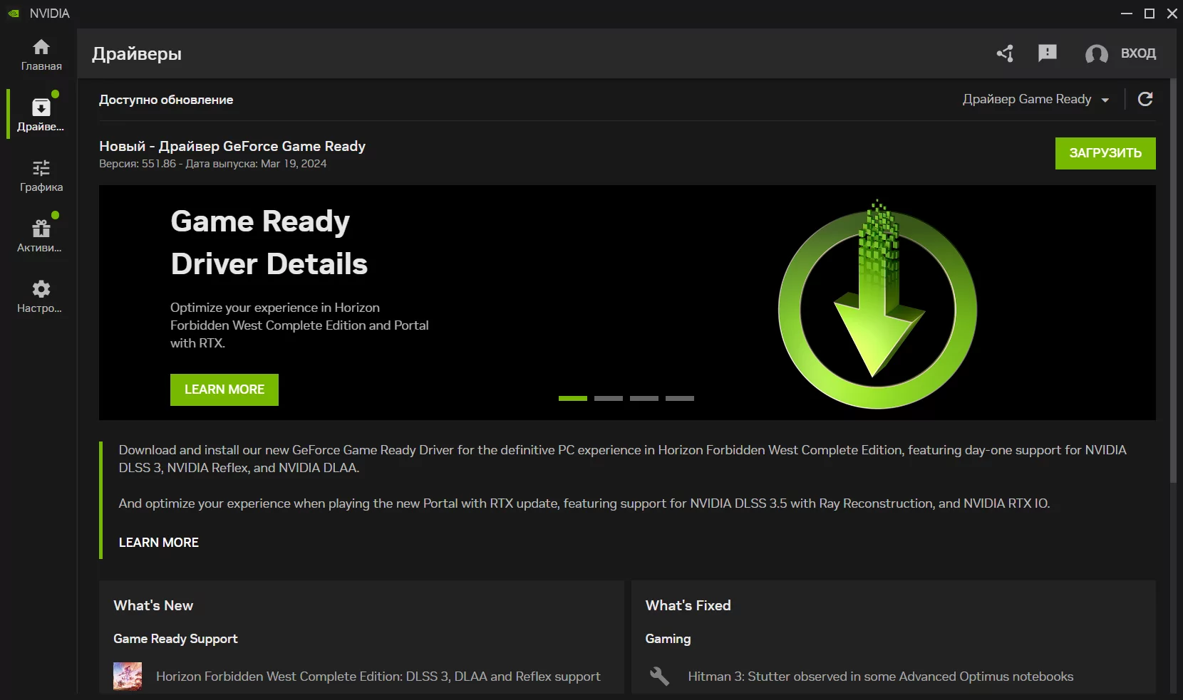Click the 'Gaming' subheading under What's Fixed
Image resolution: width=1183 pixels, height=700 pixels.
coord(668,639)
